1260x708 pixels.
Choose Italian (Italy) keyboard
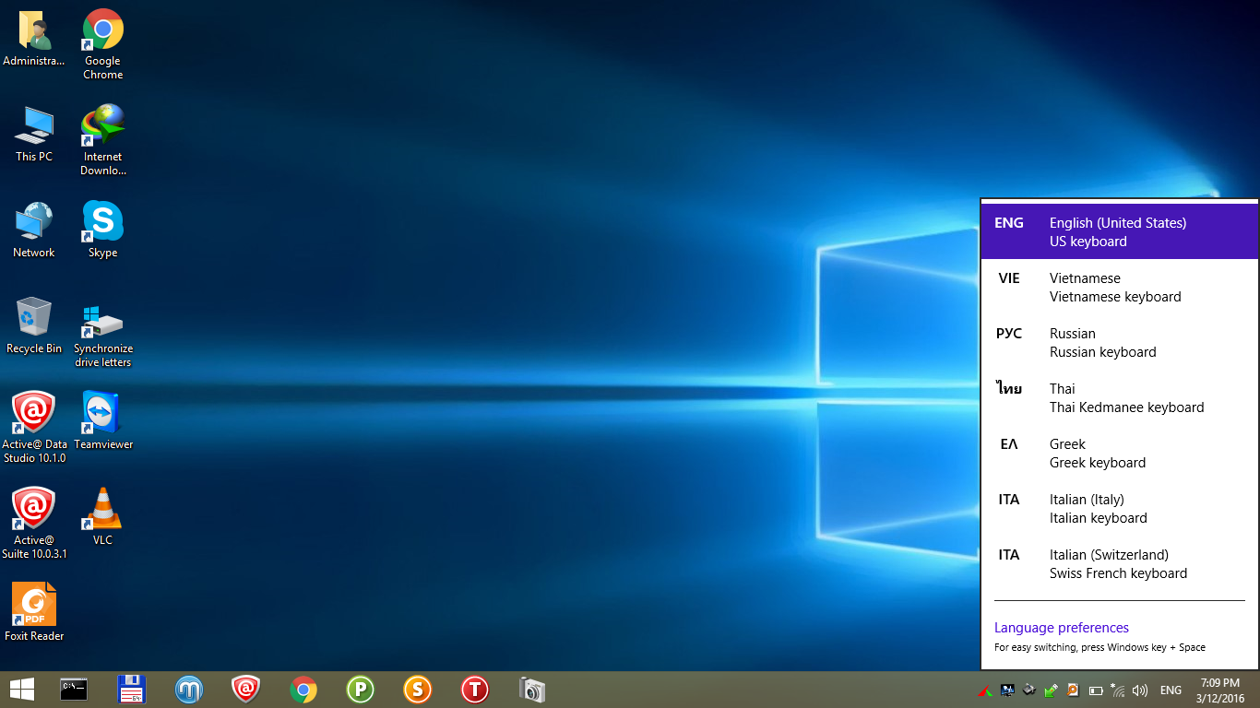1120,508
